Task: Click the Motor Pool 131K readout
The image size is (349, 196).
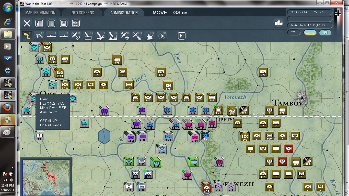Action: (310, 25)
